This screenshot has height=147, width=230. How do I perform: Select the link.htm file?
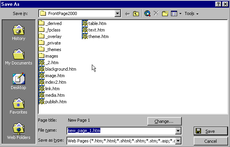point(49,89)
